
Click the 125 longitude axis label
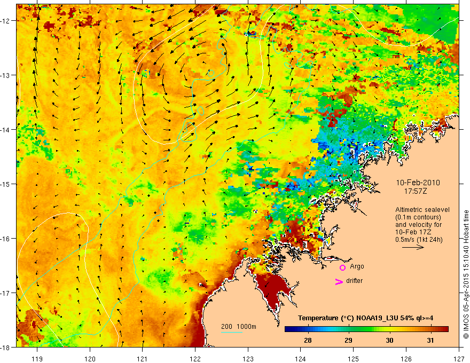[354, 350]
